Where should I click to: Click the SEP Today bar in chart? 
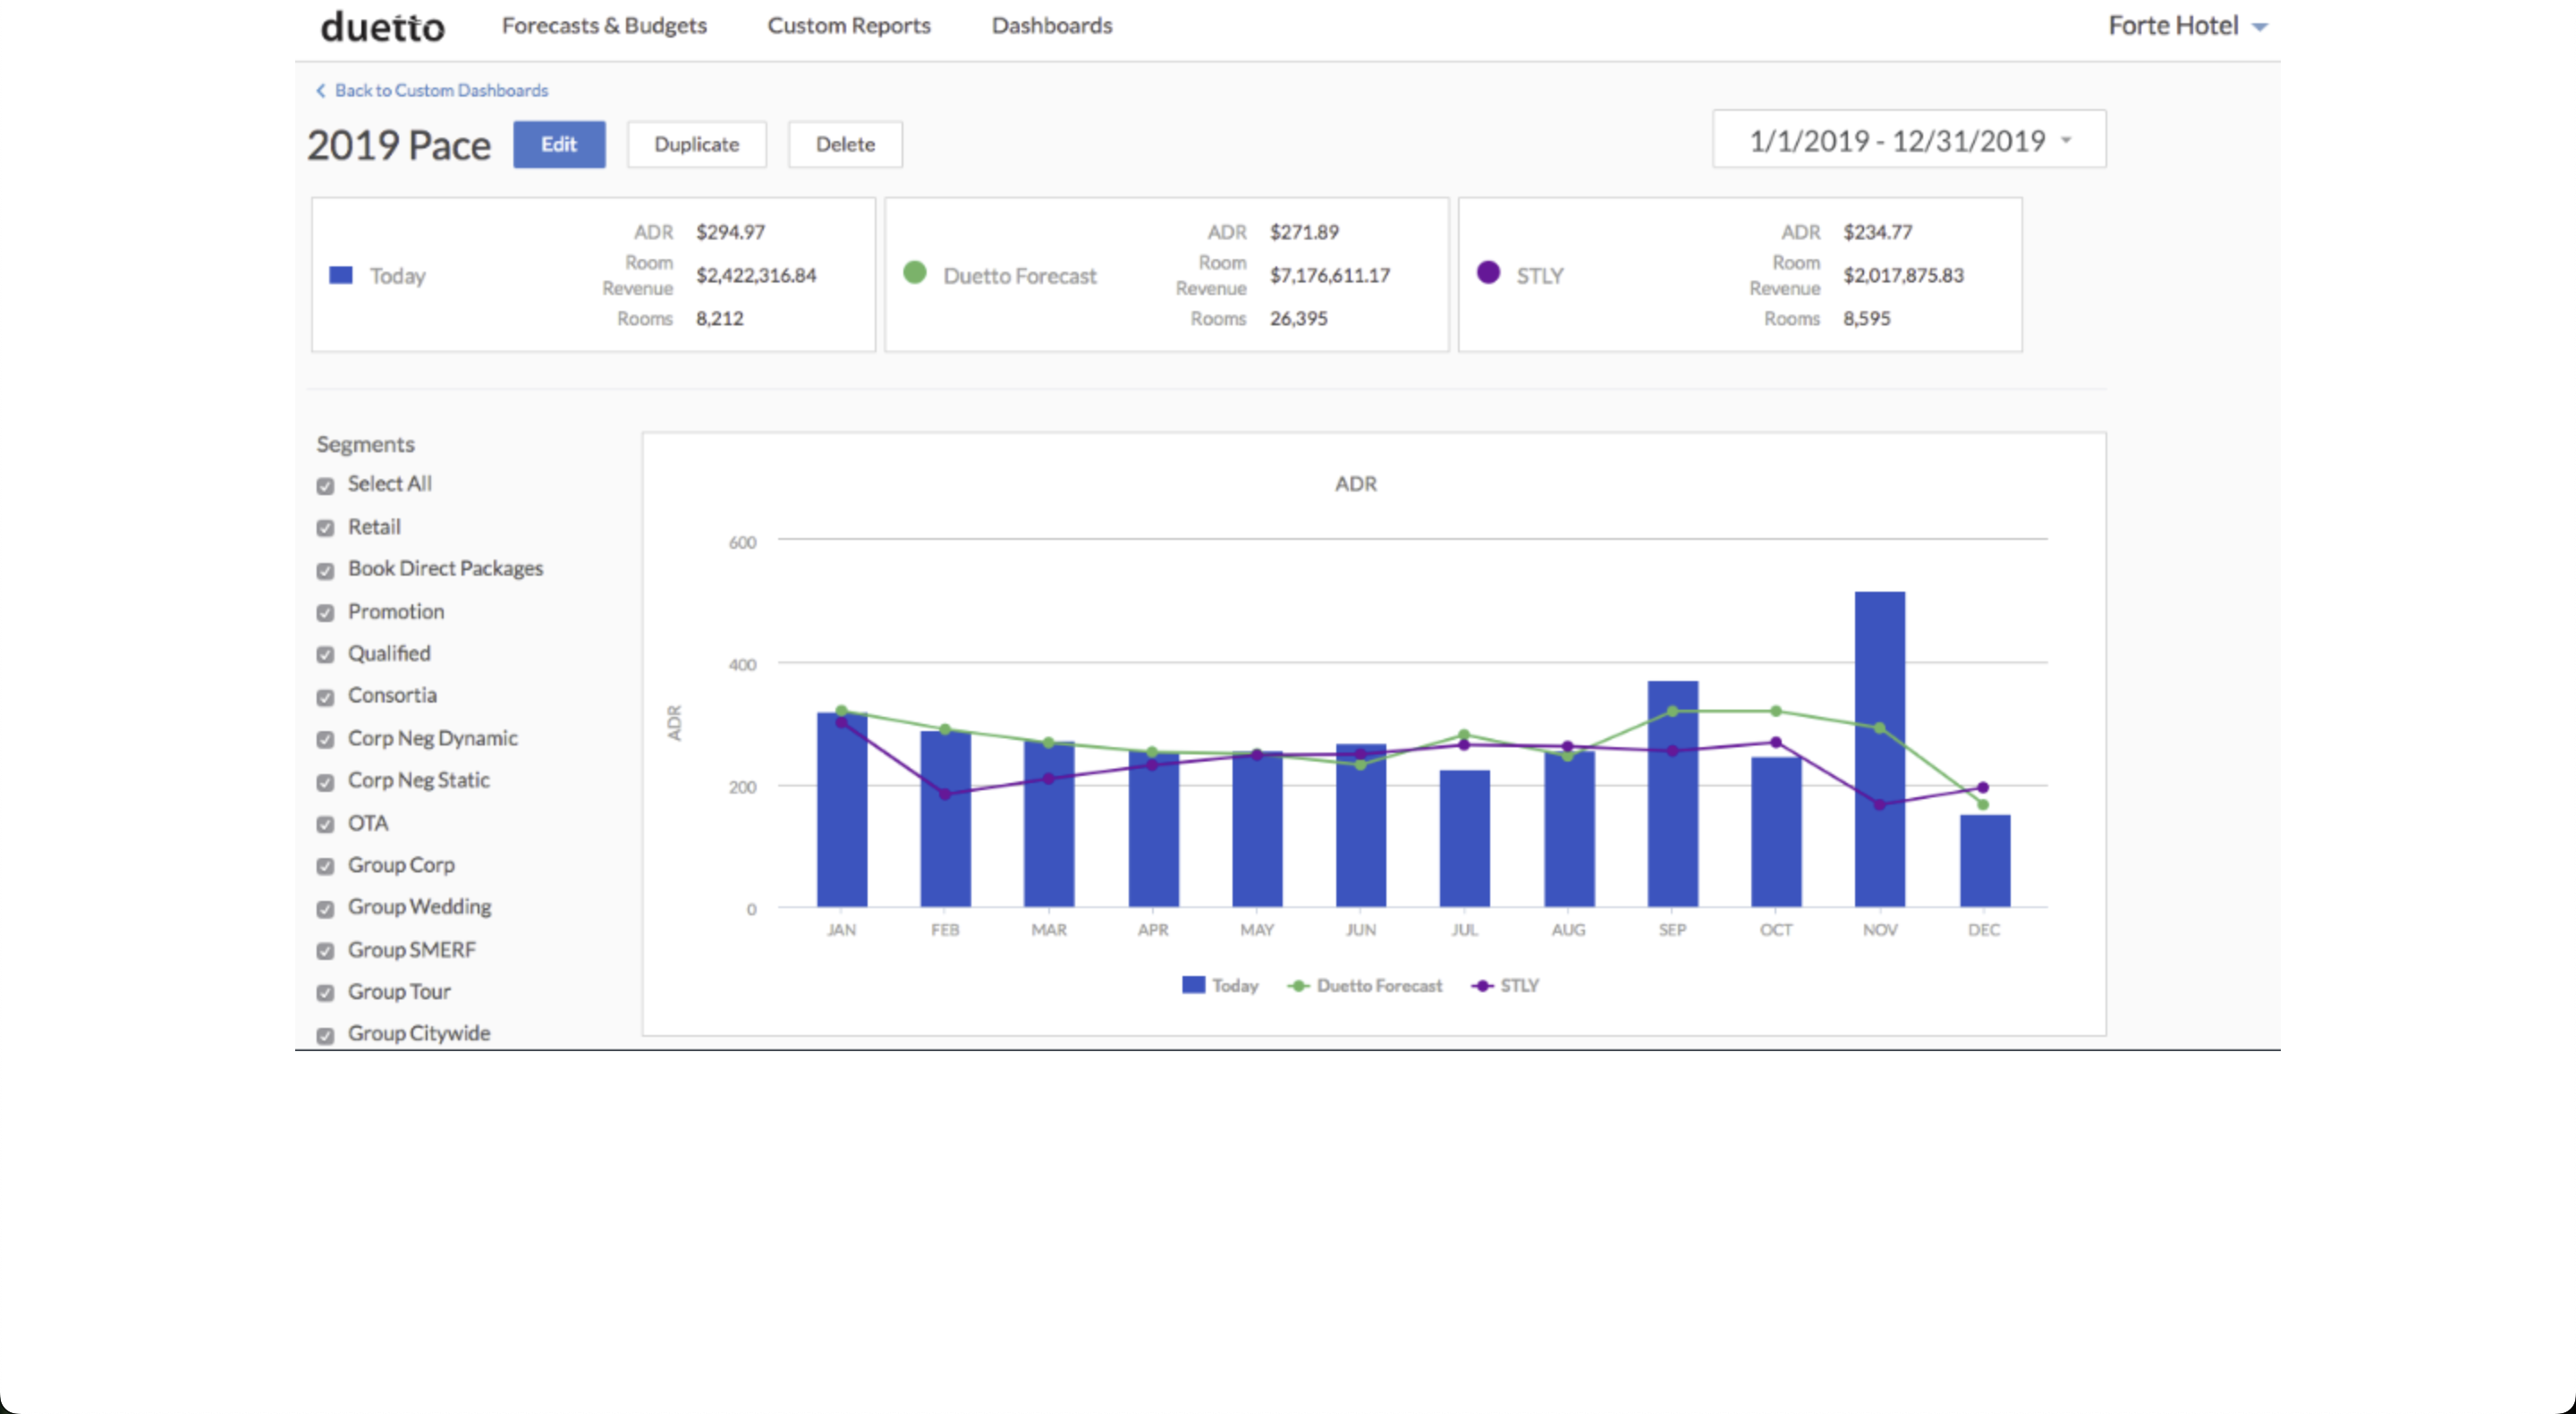tap(1673, 795)
